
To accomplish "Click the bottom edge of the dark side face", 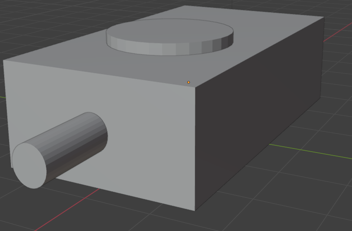I will (x=258, y=154).
